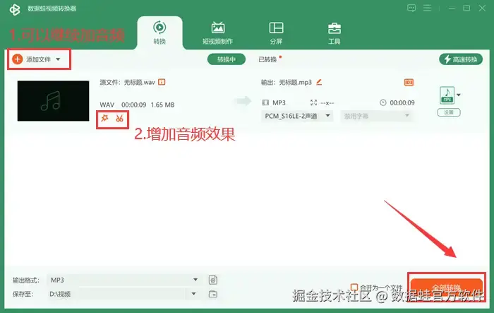Open the audio effects wand icon

[x=104, y=118]
